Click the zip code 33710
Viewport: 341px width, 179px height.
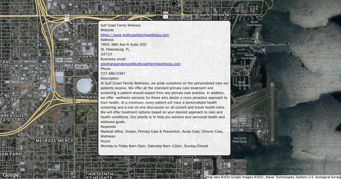pos(106,54)
